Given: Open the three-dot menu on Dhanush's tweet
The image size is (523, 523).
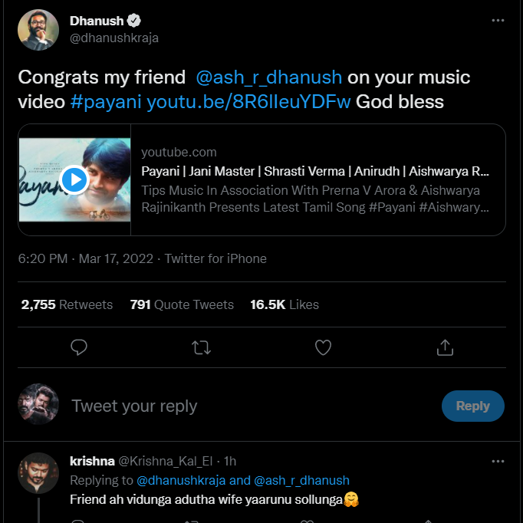Looking at the screenshot, I should pyautogui.click(x=498, y=21).
